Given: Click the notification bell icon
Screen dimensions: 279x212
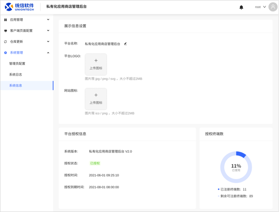Looking at the screenshot, I should 241,7.
